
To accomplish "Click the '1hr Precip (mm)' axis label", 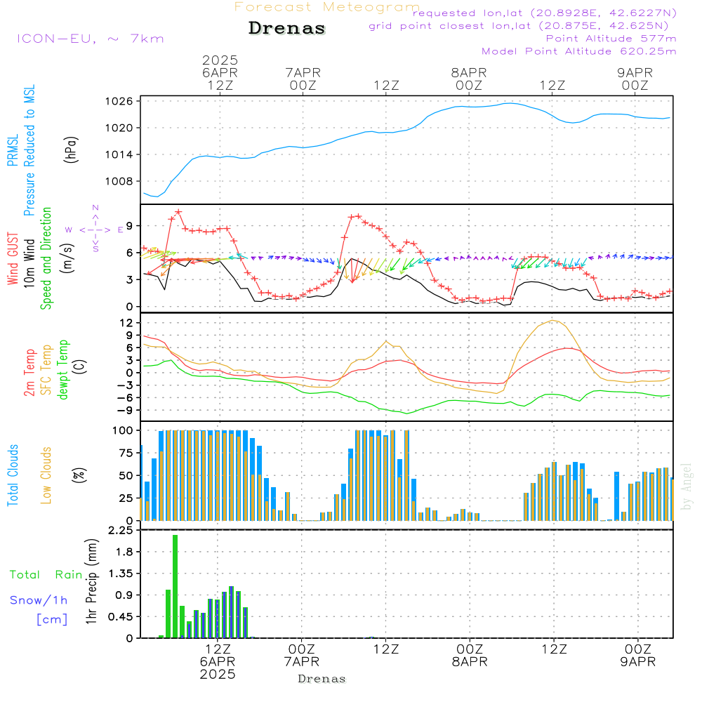I will coord(91,582).
